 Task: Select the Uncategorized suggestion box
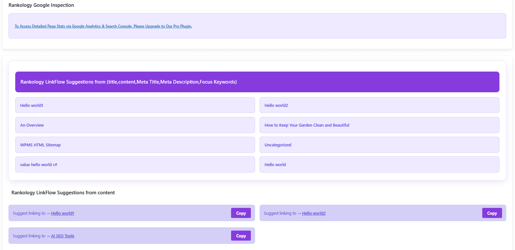[x=379, y=145]
